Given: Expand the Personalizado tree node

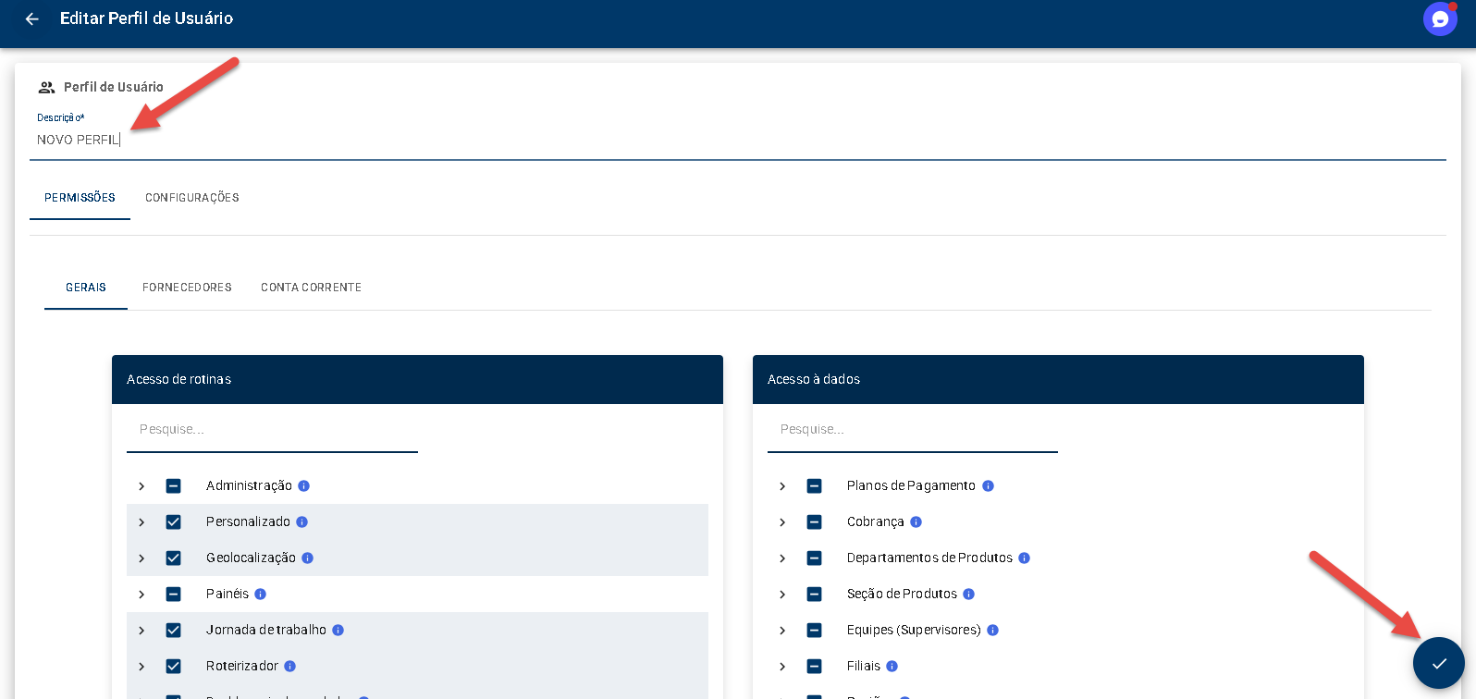Looking at the screenshot, I should click(141, 521).
